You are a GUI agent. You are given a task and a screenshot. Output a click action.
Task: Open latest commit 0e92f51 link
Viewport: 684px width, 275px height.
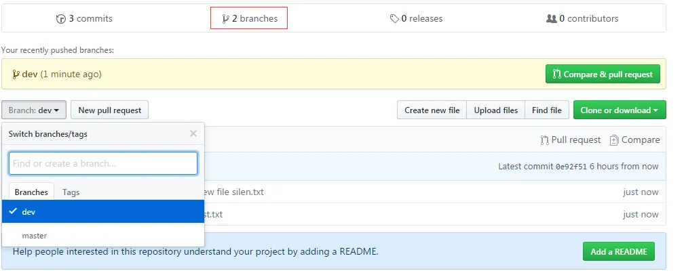(x=570, y=167)
